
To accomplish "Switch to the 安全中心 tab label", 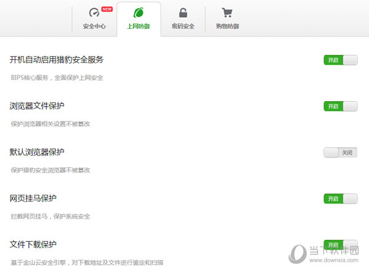I will [94, 26].
